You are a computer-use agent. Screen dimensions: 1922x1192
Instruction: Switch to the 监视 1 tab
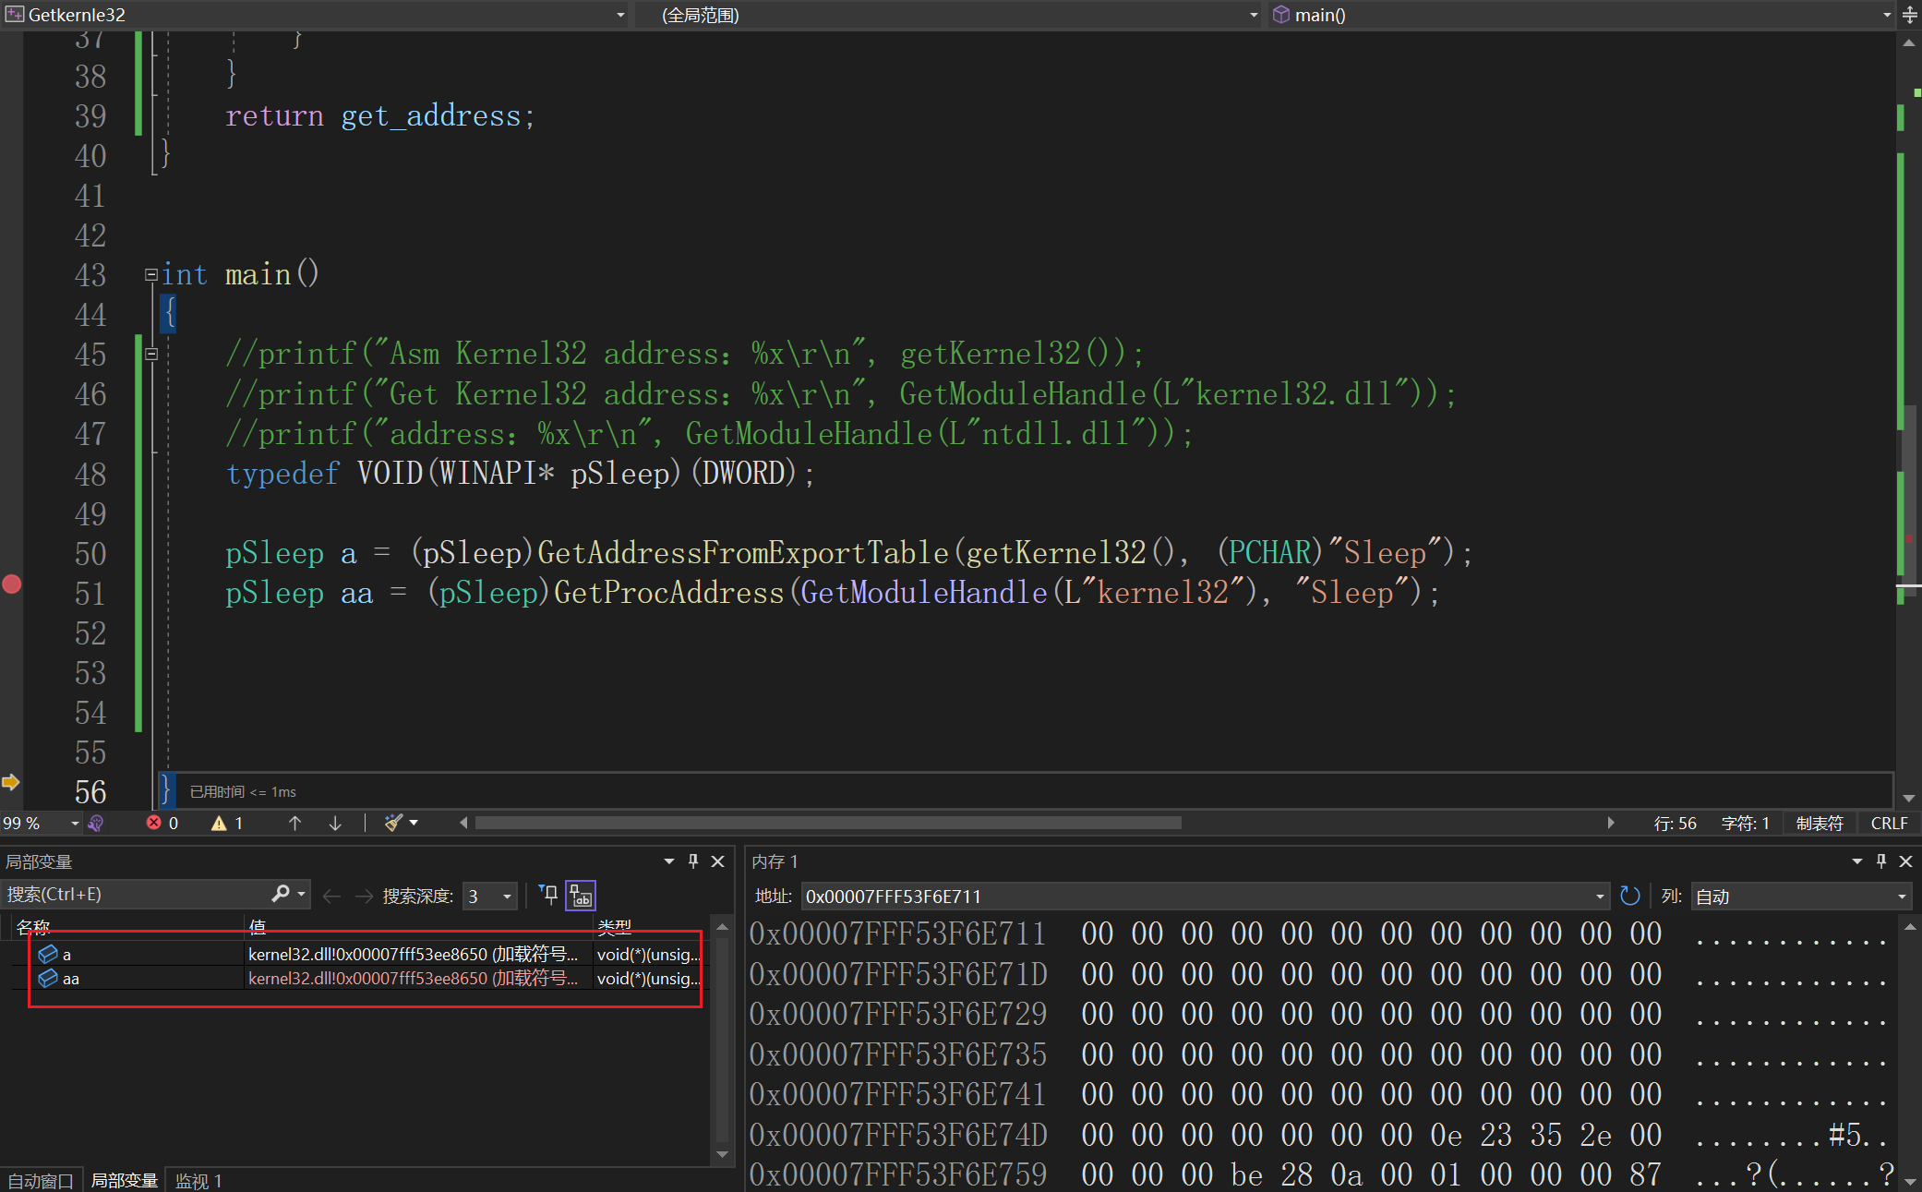(x=198, y=1181)
